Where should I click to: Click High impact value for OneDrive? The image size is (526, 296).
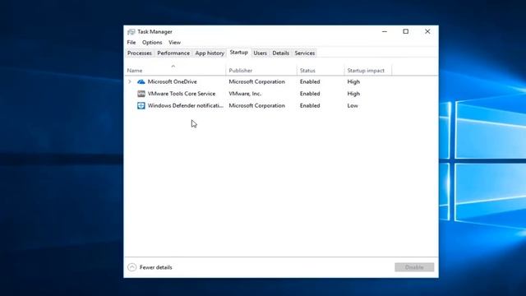[x=353, y=81]
